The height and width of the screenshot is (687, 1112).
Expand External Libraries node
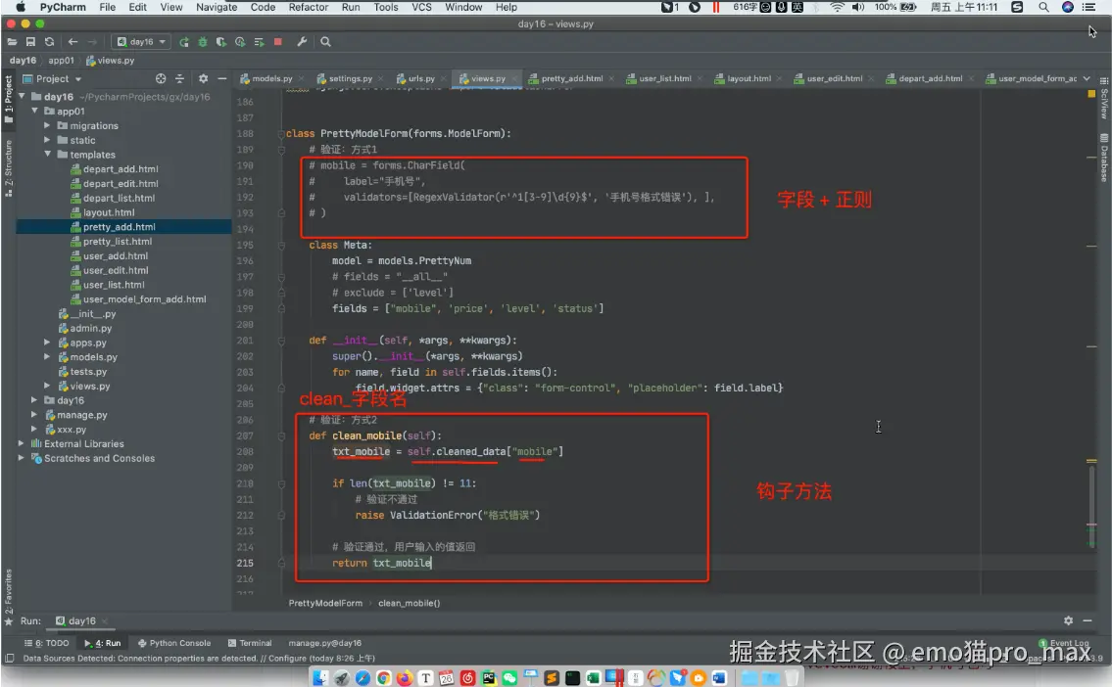click(22, 443)
